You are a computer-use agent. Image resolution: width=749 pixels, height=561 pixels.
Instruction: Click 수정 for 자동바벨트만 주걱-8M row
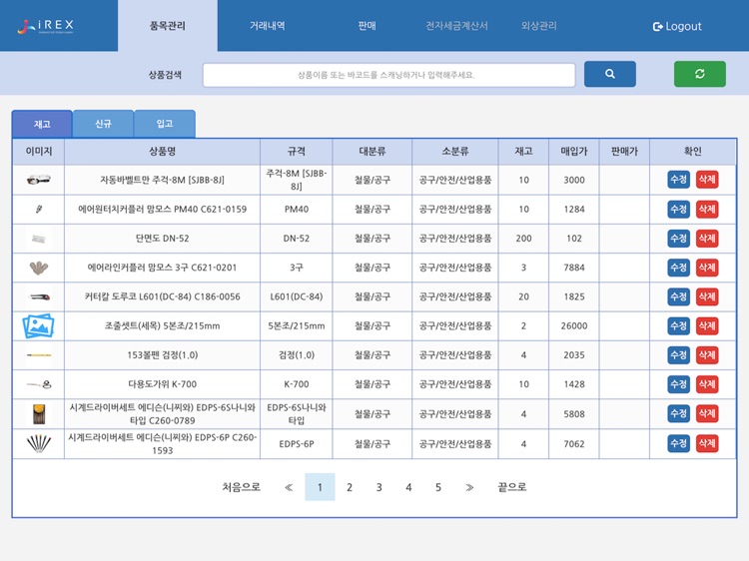click(678, 180)
